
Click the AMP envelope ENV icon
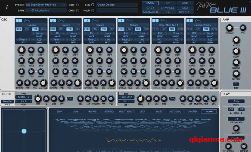tap(236, 84)
